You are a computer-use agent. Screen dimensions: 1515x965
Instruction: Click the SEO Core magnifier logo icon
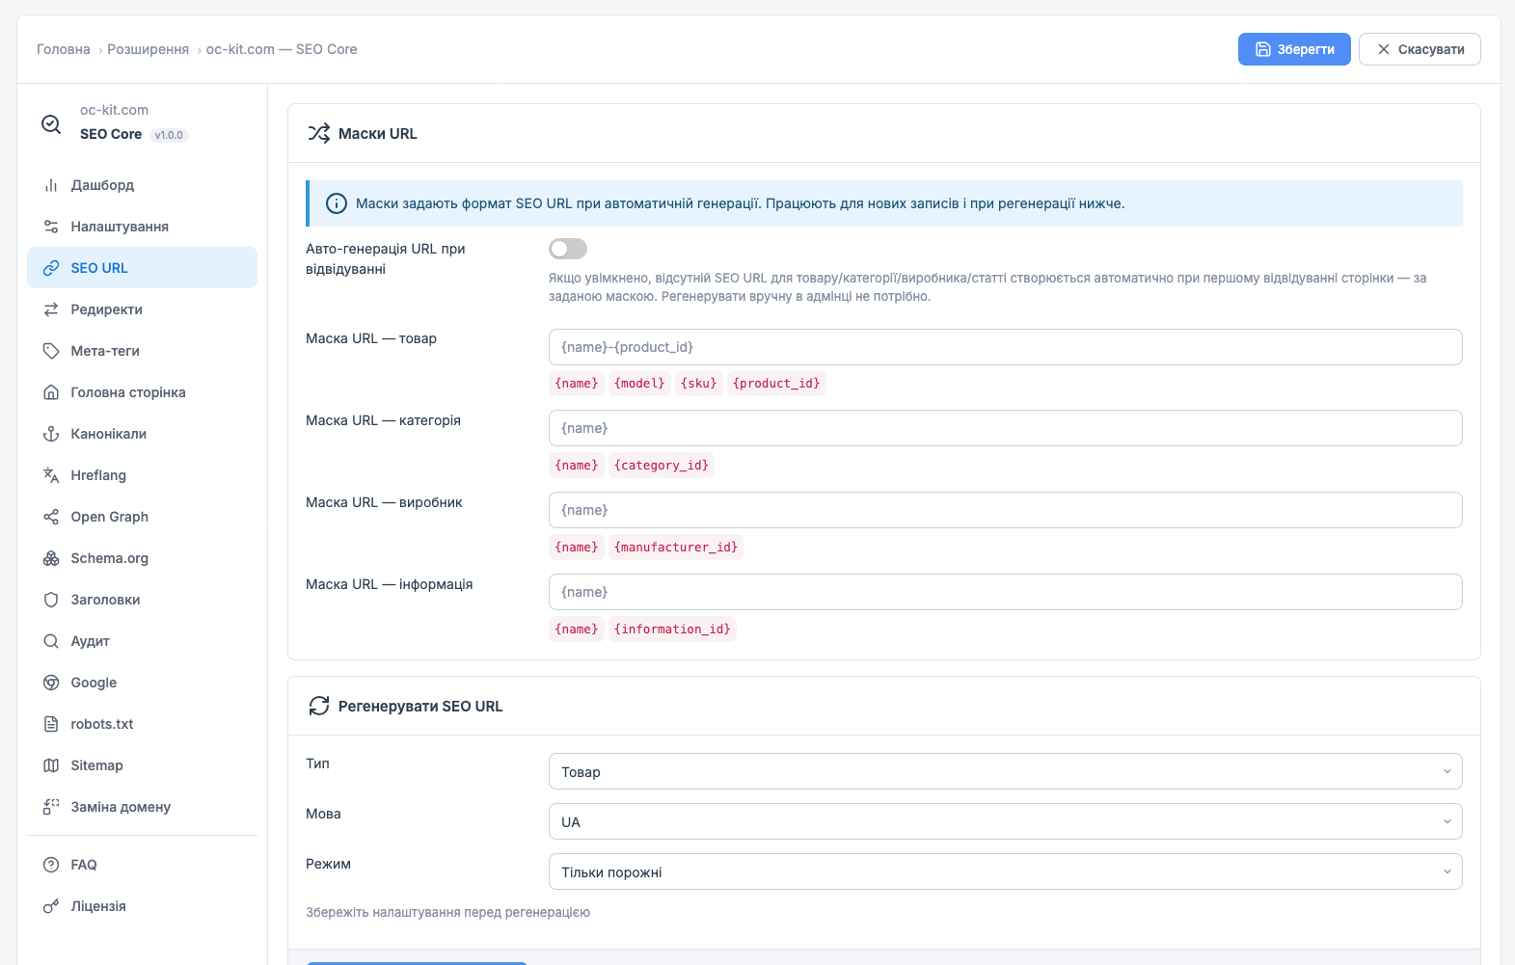tap(51, 123)
